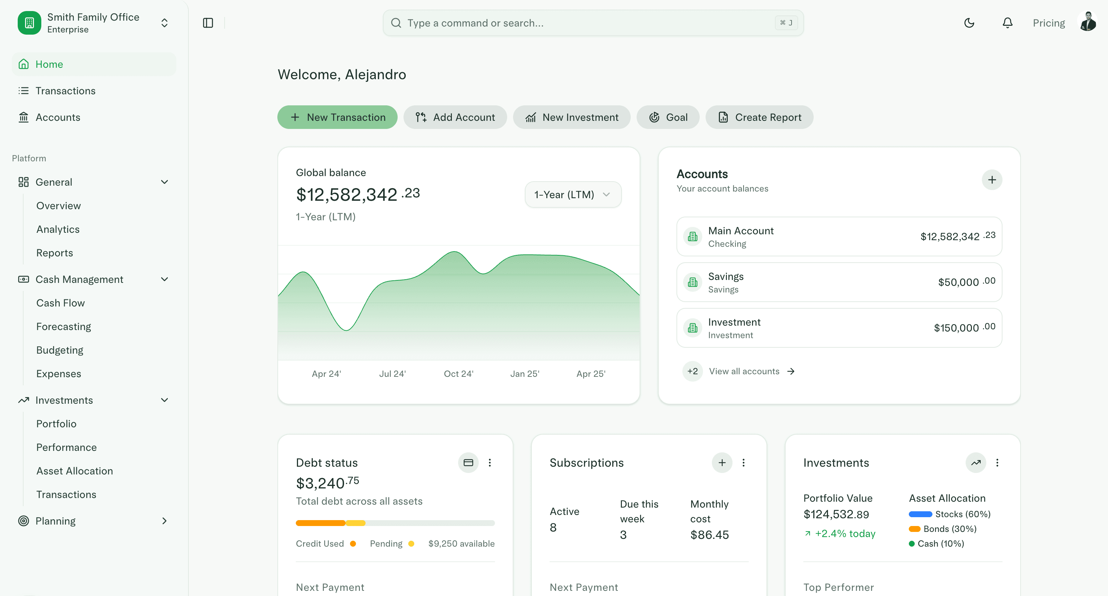Click the New Transaction button
Image resolution: width=1108 pixels, height=596 pixels.
(x=337, y=117)
